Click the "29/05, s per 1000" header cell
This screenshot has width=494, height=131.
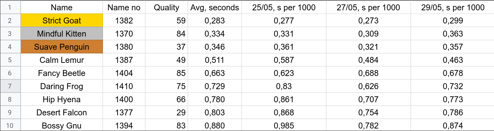point(453,8)
